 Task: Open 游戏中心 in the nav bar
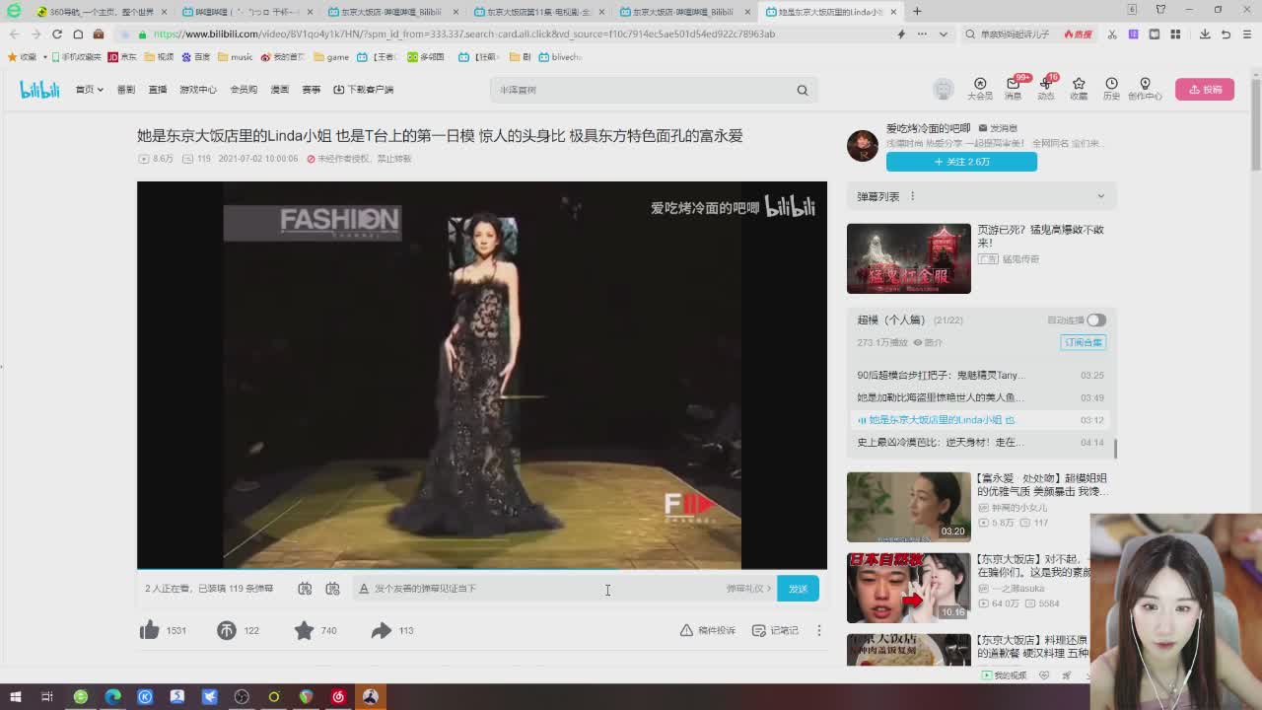(197, 90)
